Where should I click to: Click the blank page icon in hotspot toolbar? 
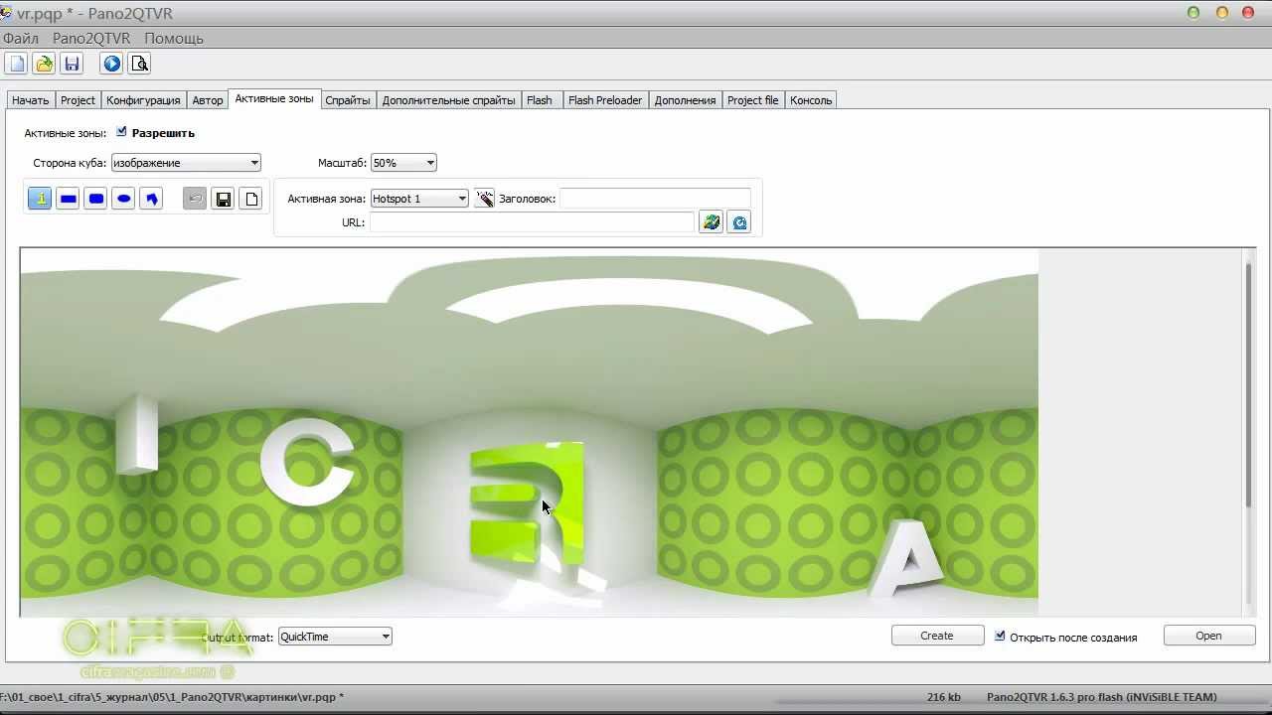(x=250, y=199)
